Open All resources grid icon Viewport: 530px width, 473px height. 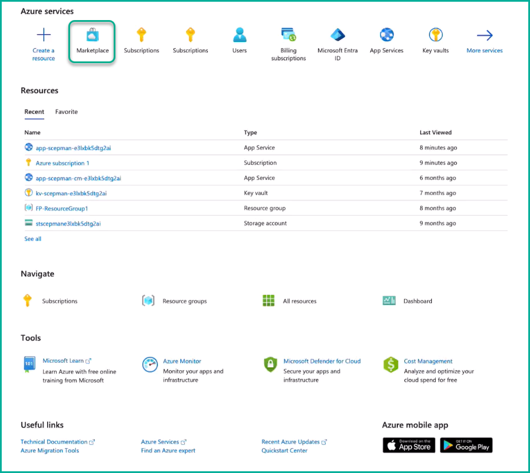pyautogui.click(x=269, y=301)
